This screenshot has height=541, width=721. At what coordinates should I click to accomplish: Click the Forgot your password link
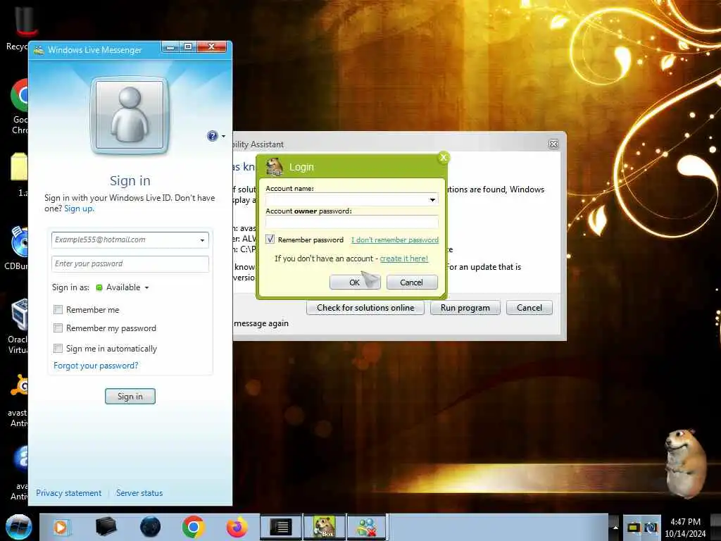coord(96,366)
